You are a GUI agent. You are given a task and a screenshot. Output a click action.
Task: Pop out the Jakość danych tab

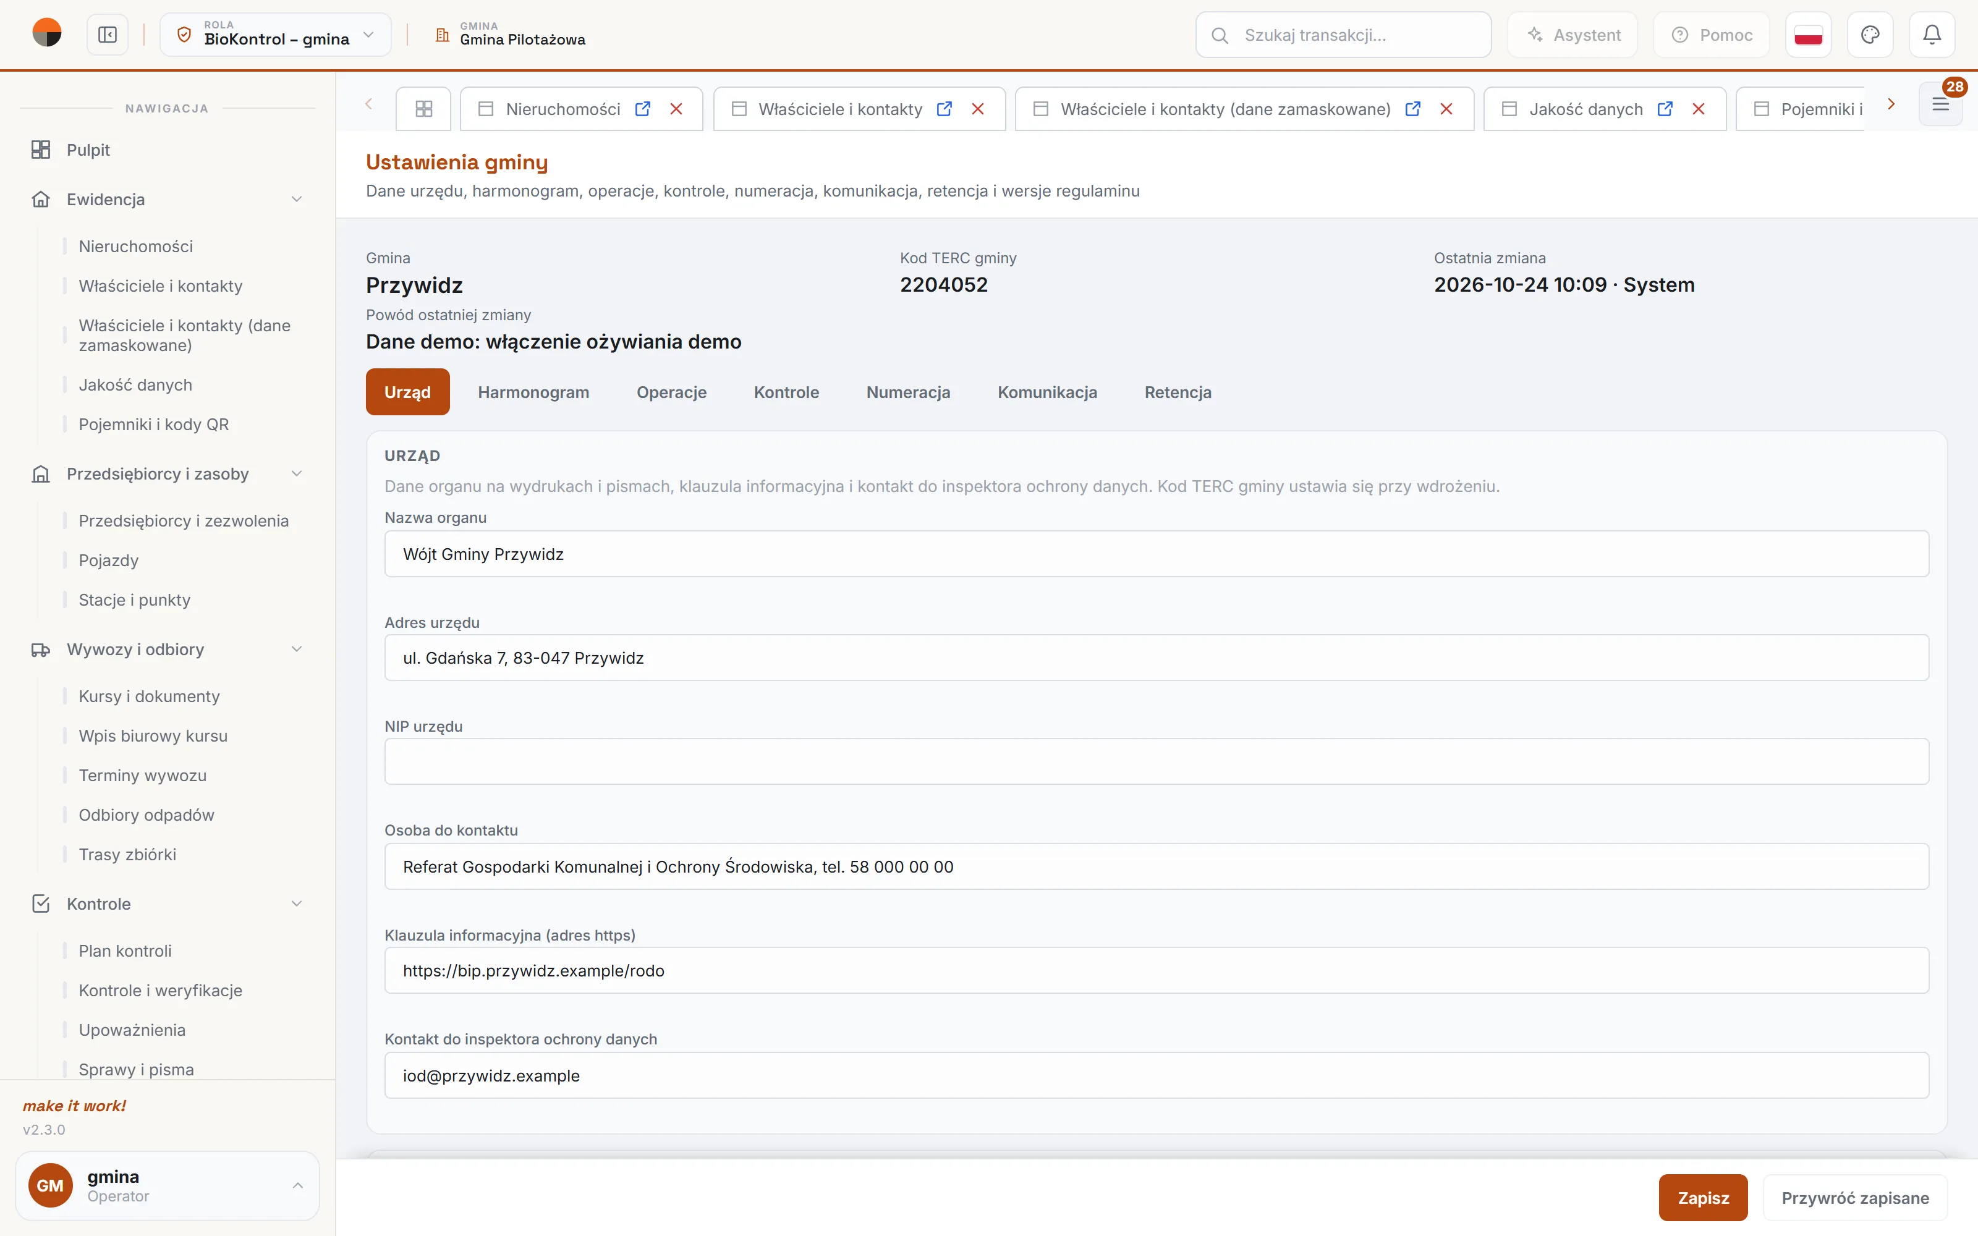(x=1665, y=109)
